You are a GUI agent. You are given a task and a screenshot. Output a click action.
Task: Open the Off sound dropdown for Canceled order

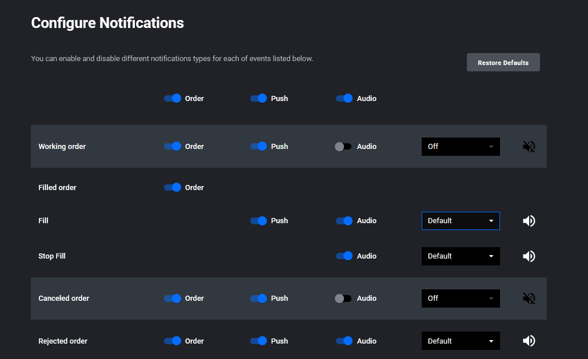tap(461, 299)
